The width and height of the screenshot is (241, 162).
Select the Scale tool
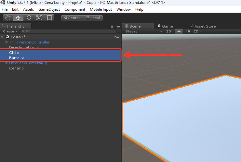39,18
